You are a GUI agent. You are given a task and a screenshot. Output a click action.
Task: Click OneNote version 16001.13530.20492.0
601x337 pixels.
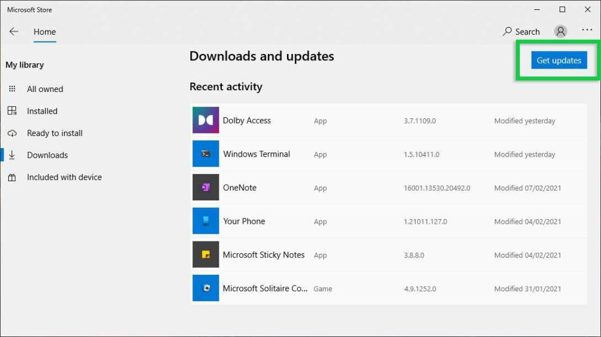pos(437,188)
